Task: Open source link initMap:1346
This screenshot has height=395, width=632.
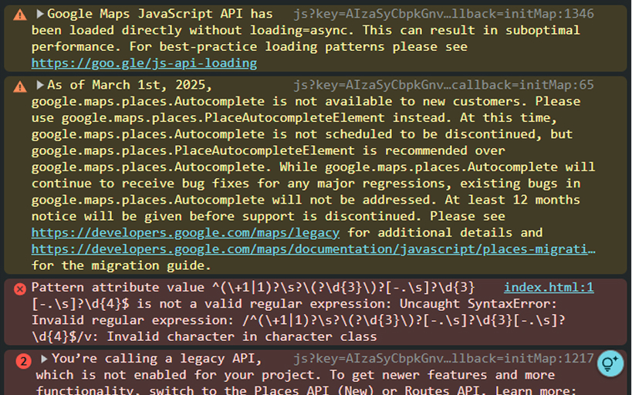Action: click(444, 14)
